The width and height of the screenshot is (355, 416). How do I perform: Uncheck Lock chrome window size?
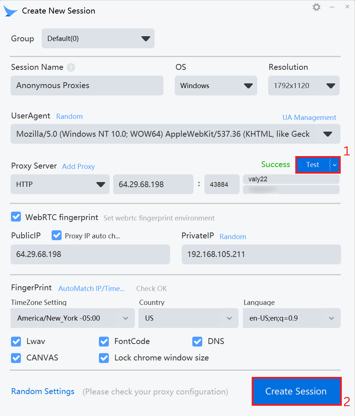click(x=104, y=358)
